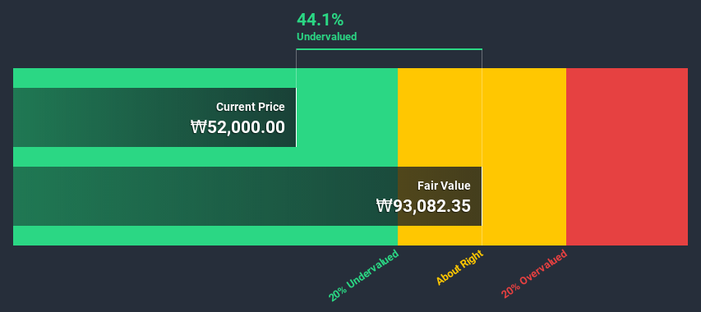Click the red overvalued zone
This screenshot has width=701, height=312.
point(627,157)
